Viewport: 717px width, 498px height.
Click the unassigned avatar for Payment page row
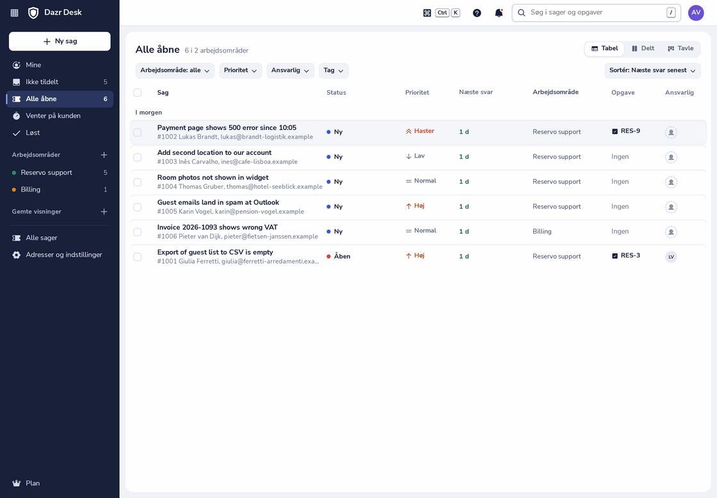(671, 133)
